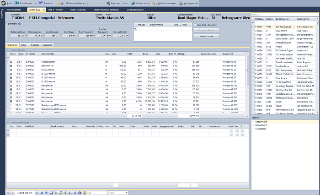
Task: Expand Responsible filter group
Action: pos(253,122)
